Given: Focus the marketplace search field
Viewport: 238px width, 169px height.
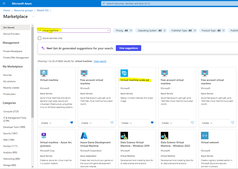Looking at the screenshot, I should click(x=74, y=31).
